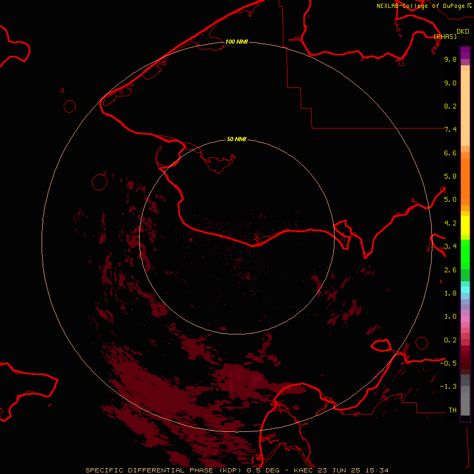Click the "[PHAS]" units label

tap(445, 36)
